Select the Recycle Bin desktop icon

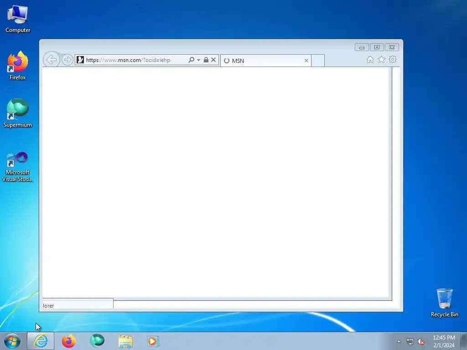click(x=444, y=303)
